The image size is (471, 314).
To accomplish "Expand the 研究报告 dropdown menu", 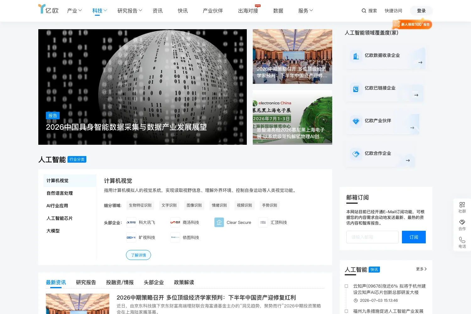I will pyautogui.click(x=130, y=11).
